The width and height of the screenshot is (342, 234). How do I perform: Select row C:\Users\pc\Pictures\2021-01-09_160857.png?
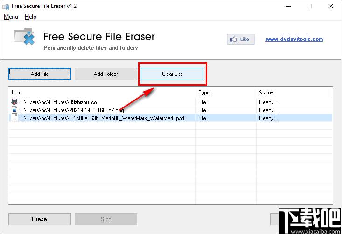click(171, 110)
